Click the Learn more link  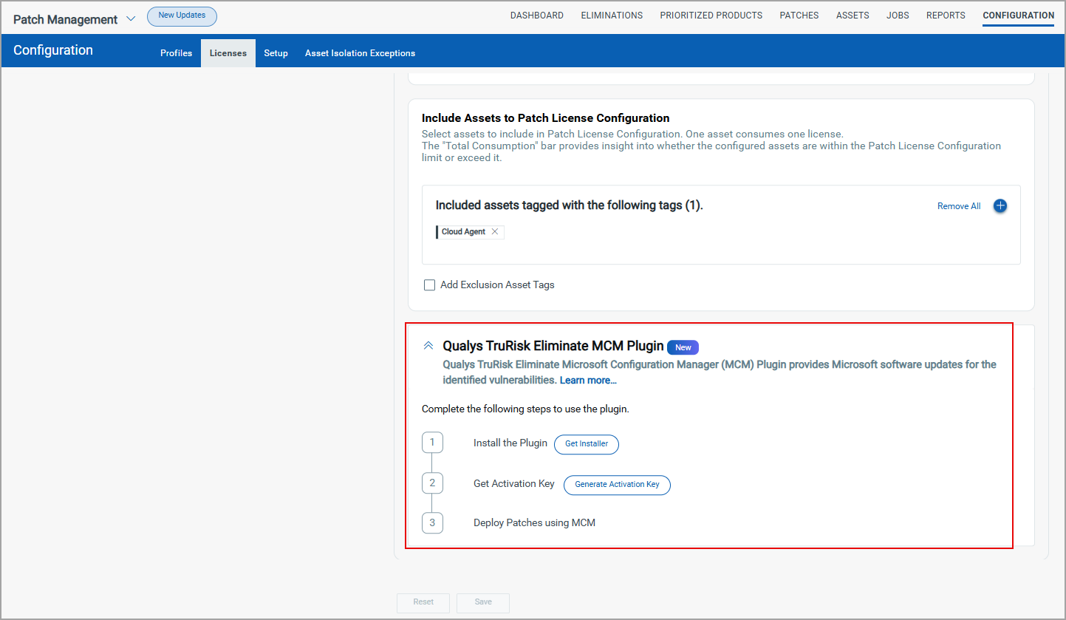point(588,381)
